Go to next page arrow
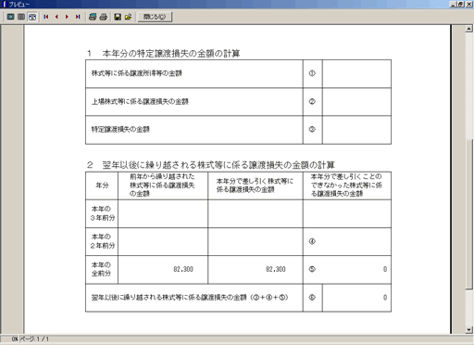The width and height of the screenshot is (474, 345). pyautogui.click(x=67, y=17)
